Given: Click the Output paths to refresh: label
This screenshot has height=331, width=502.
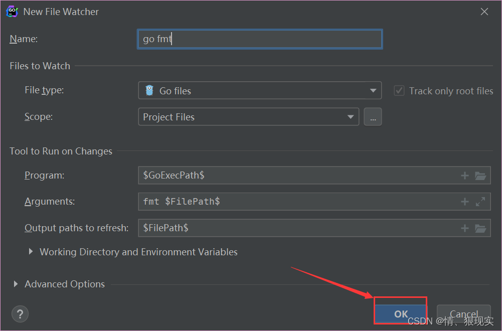Looking at the screenshot, I should tap(77, 228).
